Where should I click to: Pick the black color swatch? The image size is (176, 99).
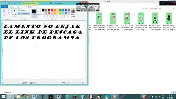coord(43,10)
